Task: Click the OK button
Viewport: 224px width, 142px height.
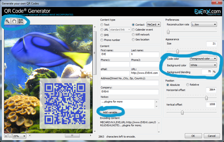Action: (x=193, y=136)
